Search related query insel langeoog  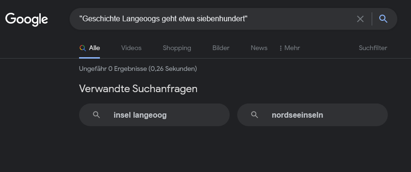(154, 115)
